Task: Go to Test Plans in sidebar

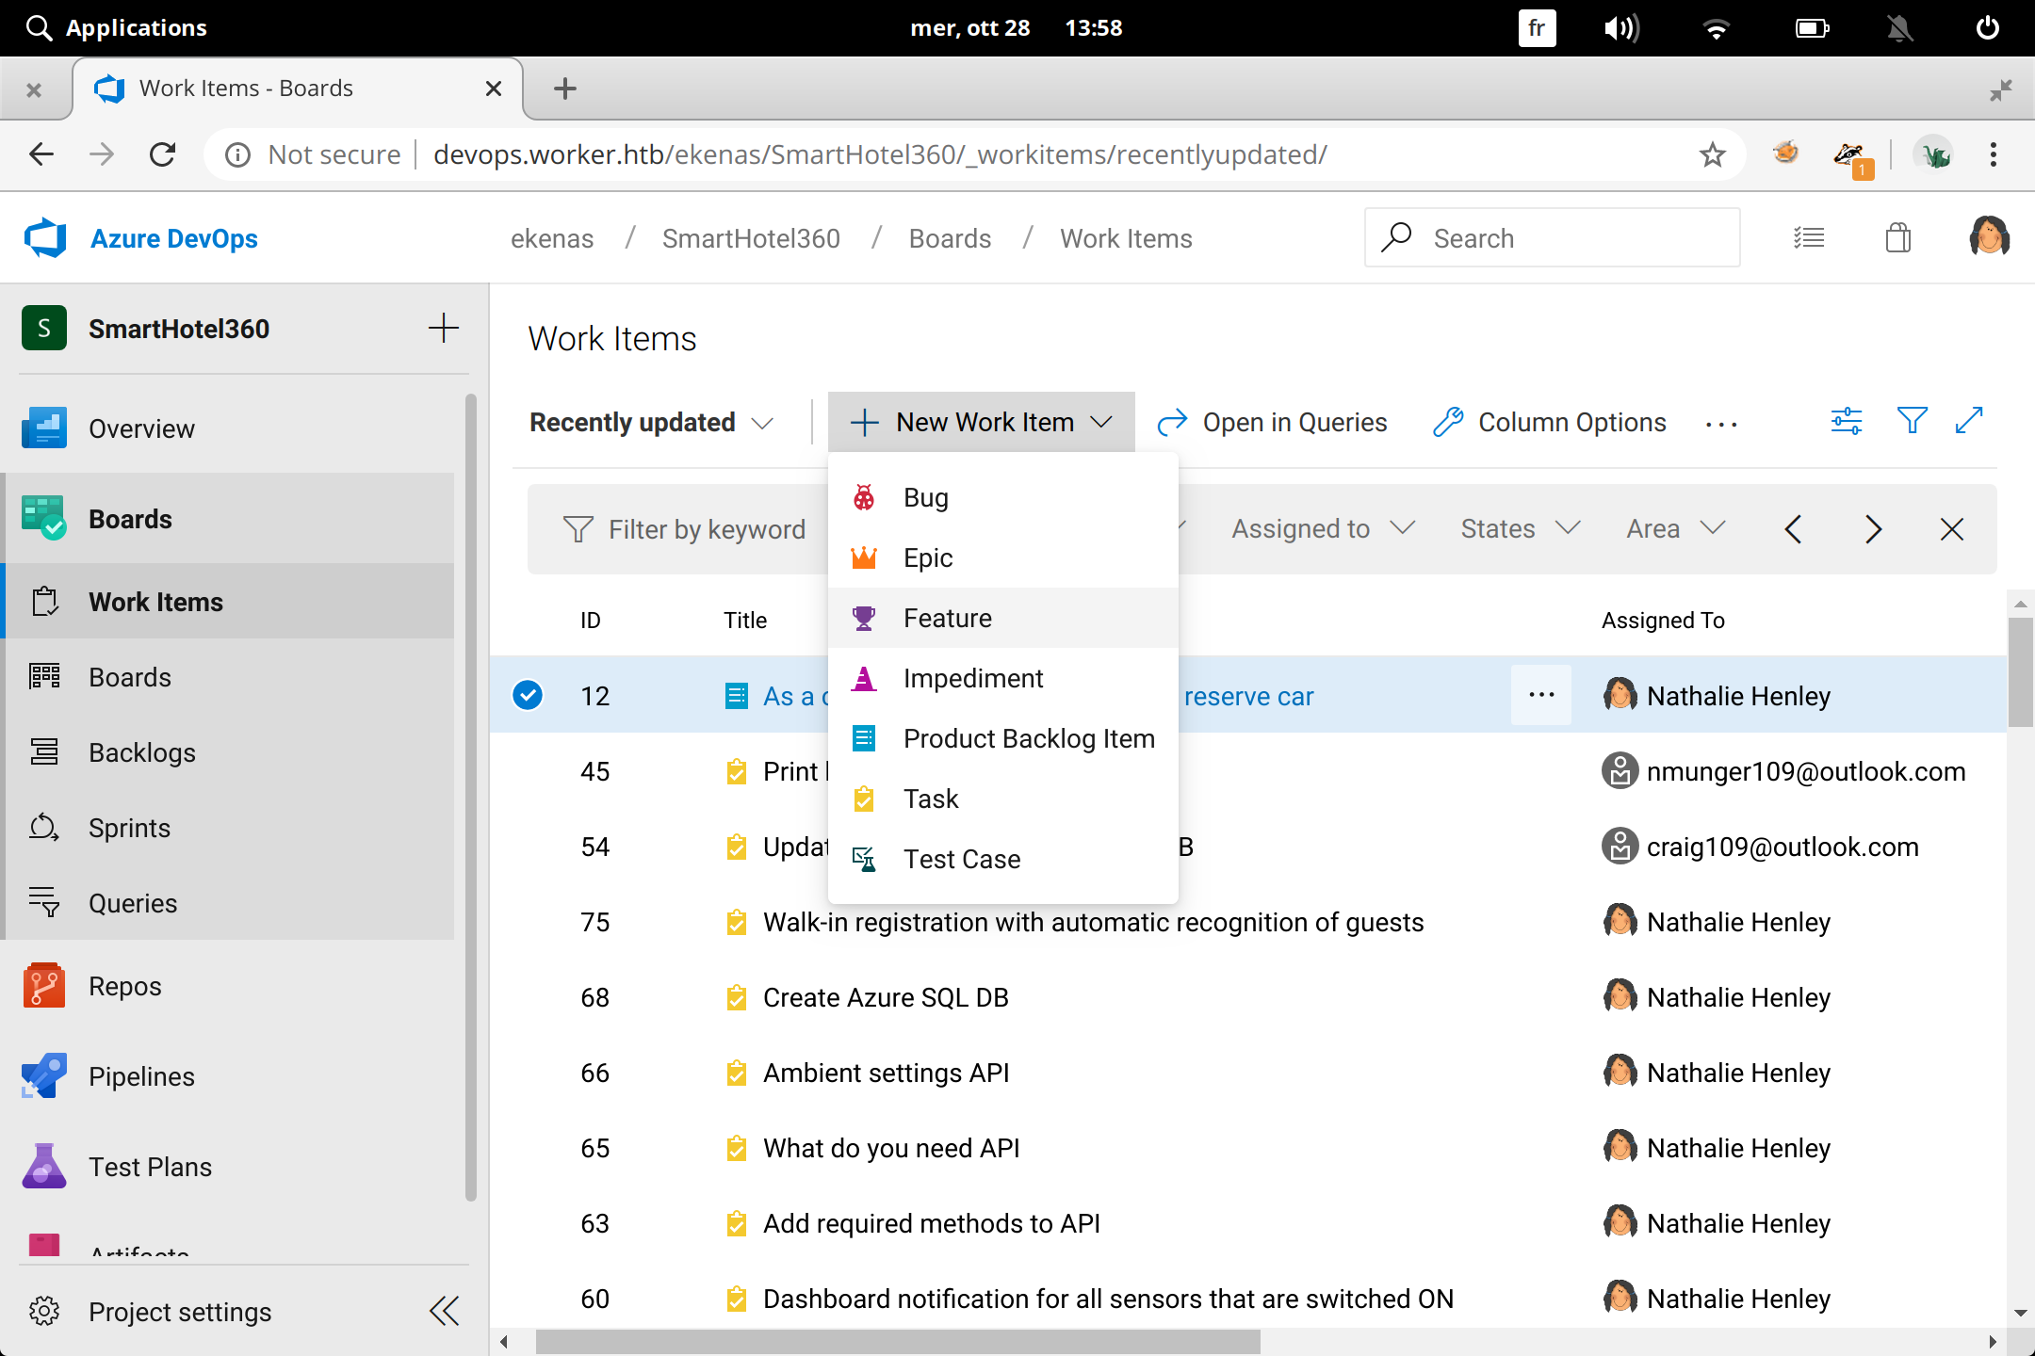Action: (150, 1167)
